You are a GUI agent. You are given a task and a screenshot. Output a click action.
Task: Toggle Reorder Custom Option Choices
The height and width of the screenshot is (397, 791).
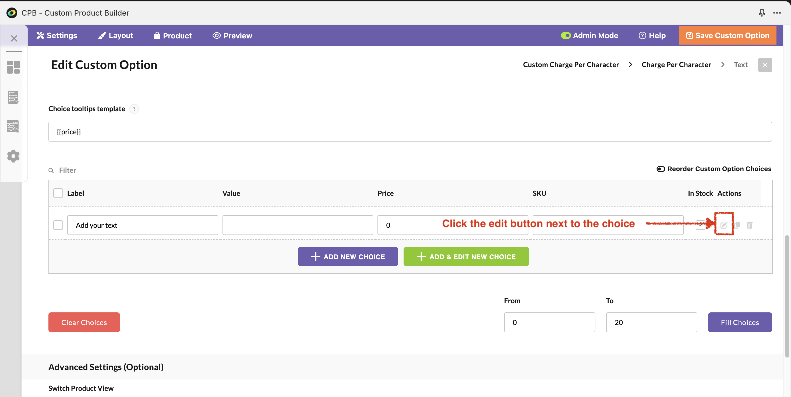pos(661,169)
